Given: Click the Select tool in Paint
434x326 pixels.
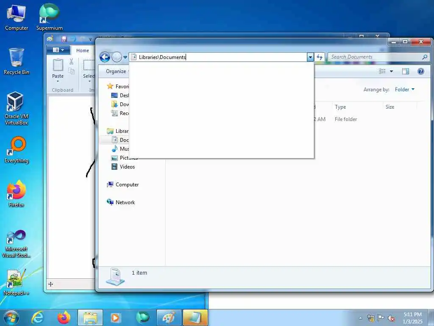Looking at the screenshot, I should point(89,70).
